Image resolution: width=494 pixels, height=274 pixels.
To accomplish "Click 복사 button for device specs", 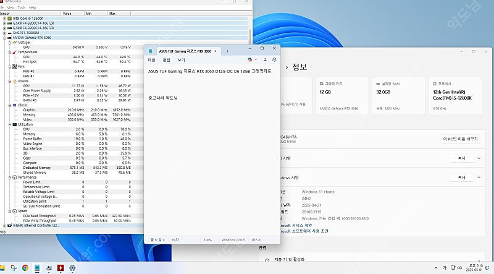I will [x=461, y=158].
